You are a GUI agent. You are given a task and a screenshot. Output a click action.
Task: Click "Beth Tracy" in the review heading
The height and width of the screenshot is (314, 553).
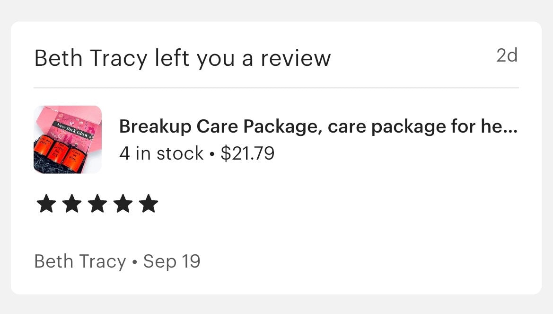[x=91, y=59]
